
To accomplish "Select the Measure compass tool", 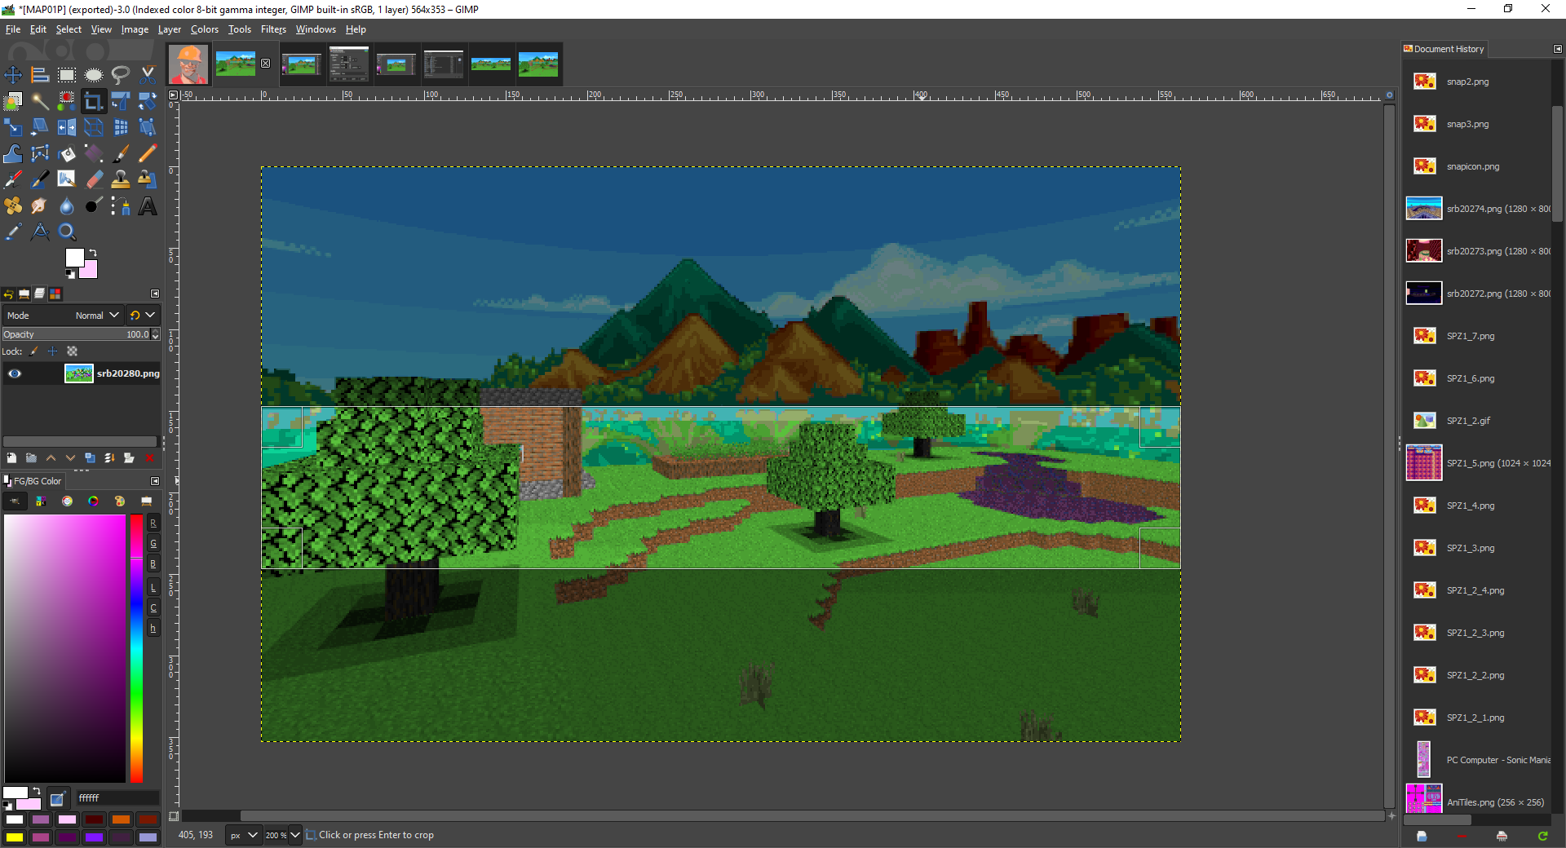I will click(40, 232).
